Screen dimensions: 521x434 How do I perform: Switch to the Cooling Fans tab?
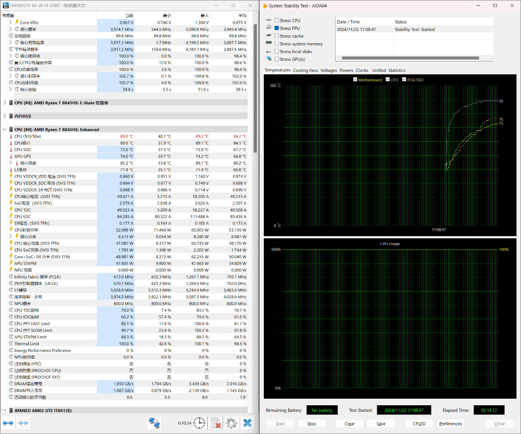coord(305,70)
